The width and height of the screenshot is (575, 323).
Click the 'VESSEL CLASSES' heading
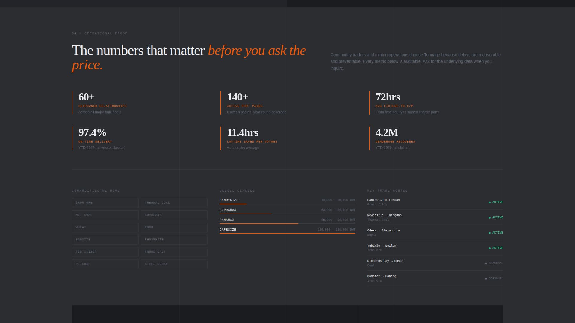pyautogui.click(x=237, y=191)
